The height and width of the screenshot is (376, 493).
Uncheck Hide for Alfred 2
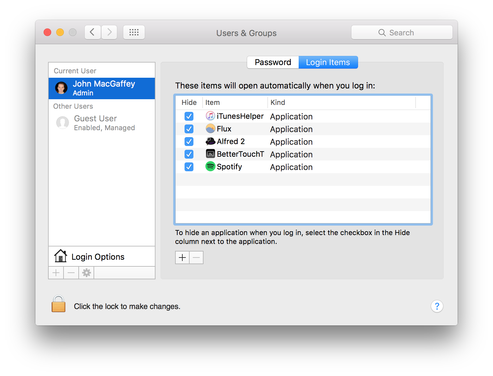pyautogui.click(x=189, y=142)
